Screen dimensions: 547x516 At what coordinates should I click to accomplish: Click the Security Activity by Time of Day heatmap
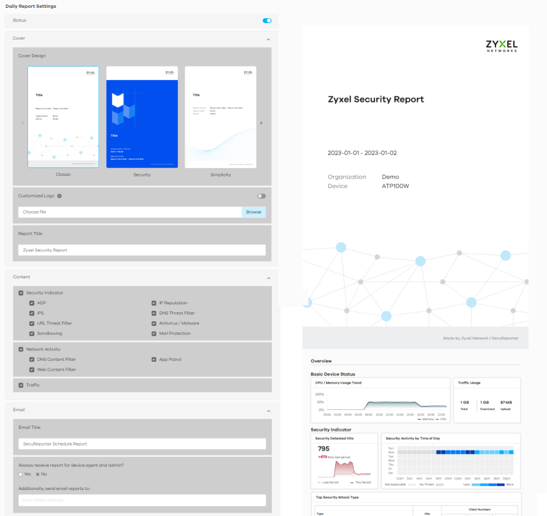pos(455,460)
